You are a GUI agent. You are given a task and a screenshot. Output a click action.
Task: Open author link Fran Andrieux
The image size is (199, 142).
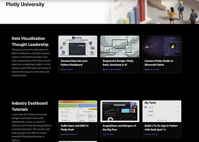point(151,134)
